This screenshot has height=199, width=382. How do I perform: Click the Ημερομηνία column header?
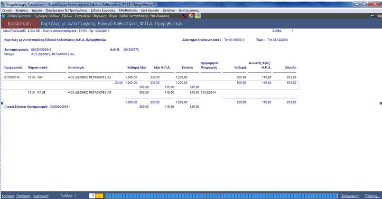click(x=13, y=67)
